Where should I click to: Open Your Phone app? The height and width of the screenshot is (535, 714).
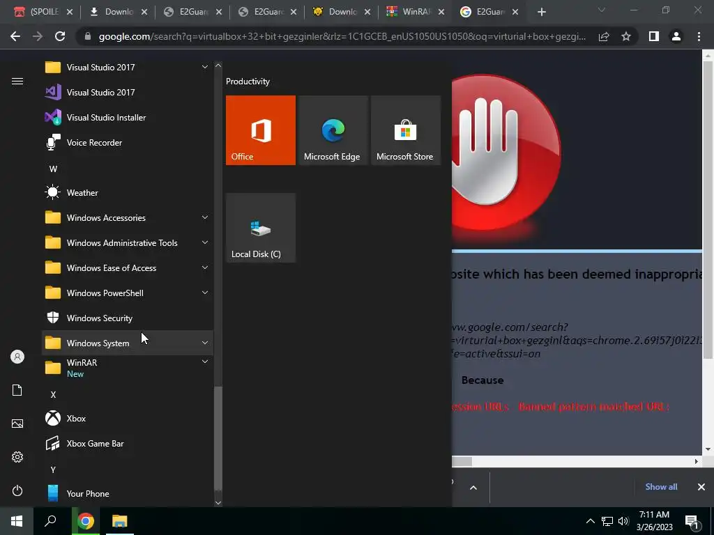[128, 494]
